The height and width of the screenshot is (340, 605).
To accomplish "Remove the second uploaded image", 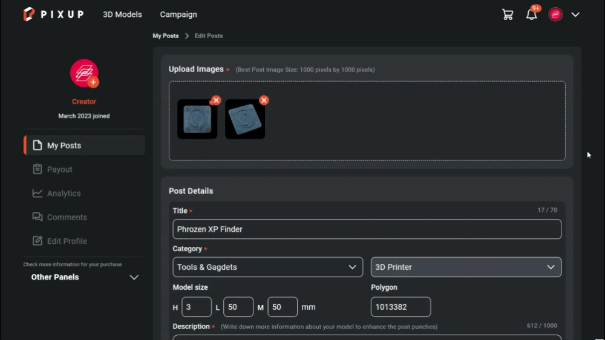I will [x=264, y=100].
